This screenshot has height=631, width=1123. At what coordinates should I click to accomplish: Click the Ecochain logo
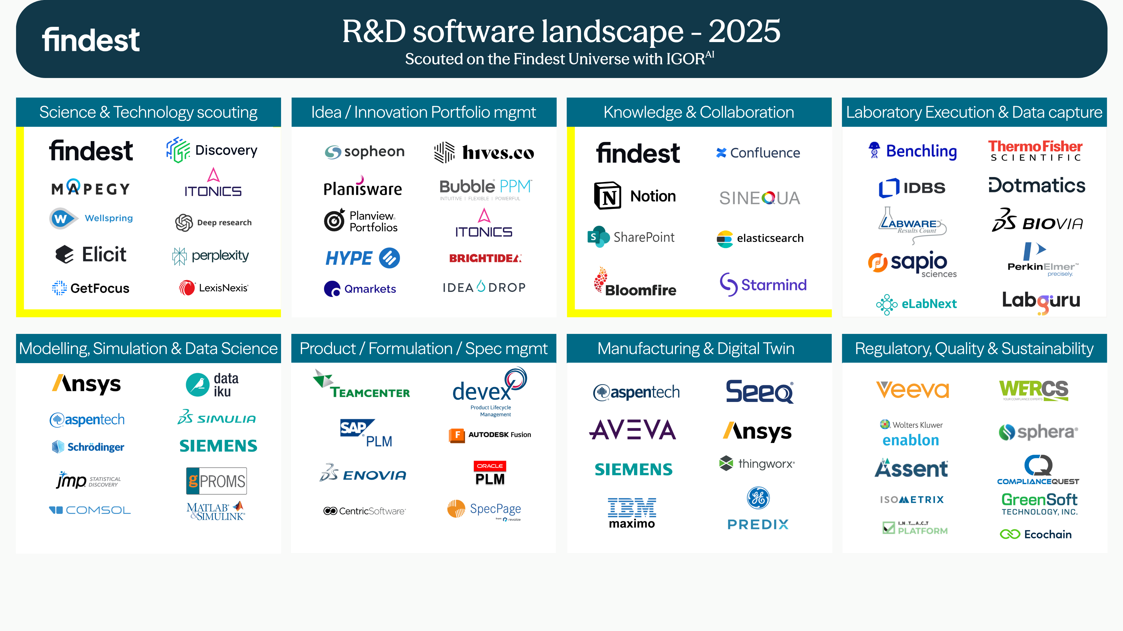[1036, 534]
